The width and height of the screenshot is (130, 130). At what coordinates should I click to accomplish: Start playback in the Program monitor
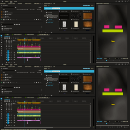(x=113, y=127)
